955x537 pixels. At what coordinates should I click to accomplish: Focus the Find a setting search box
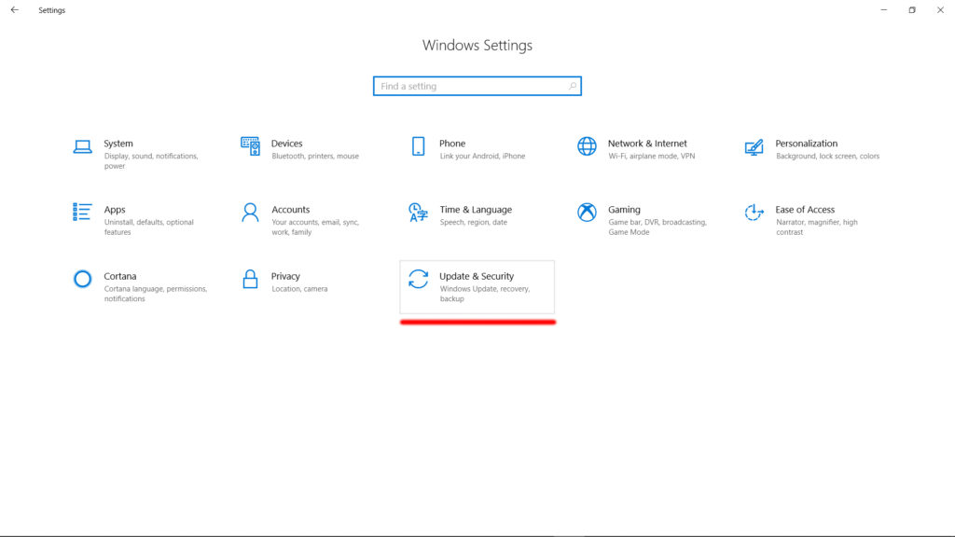point(477,86)
